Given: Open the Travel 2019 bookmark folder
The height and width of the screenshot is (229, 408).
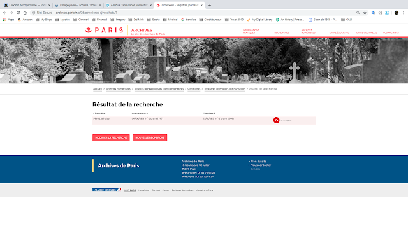Looking at the screenshot, I should click(234, 20).
